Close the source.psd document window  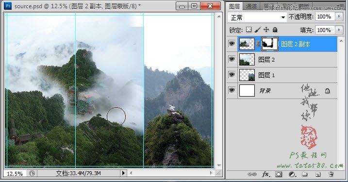pos(210,6)
